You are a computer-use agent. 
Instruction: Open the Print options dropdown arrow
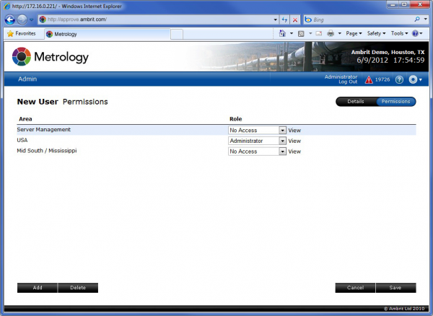[340, 34]
